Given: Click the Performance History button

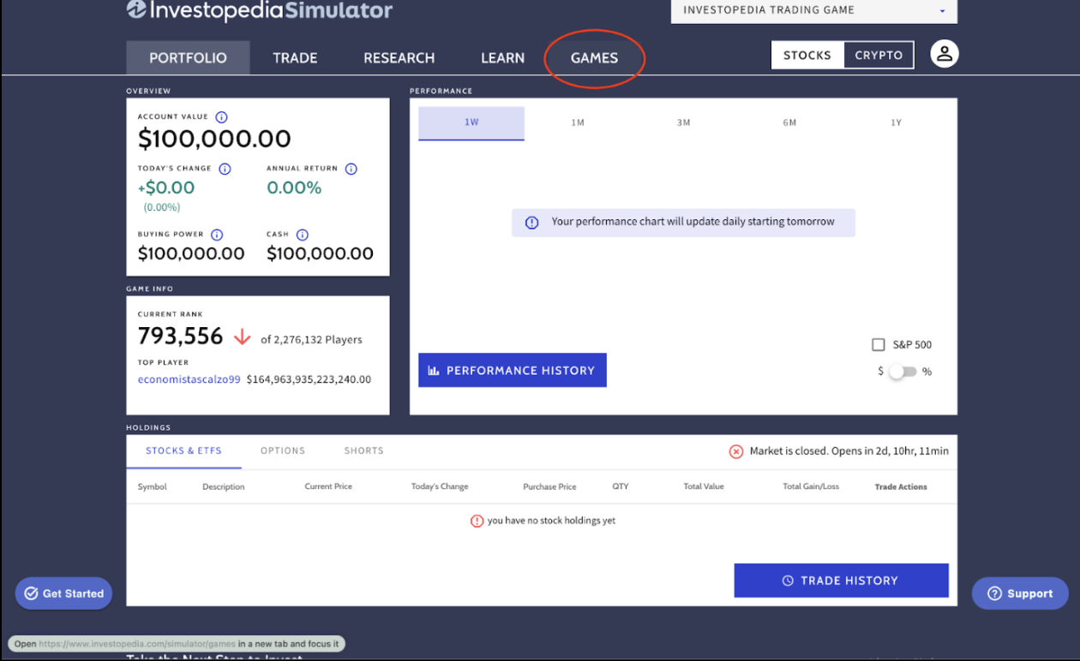Looking at the screenshot, I should coord(513,370).
